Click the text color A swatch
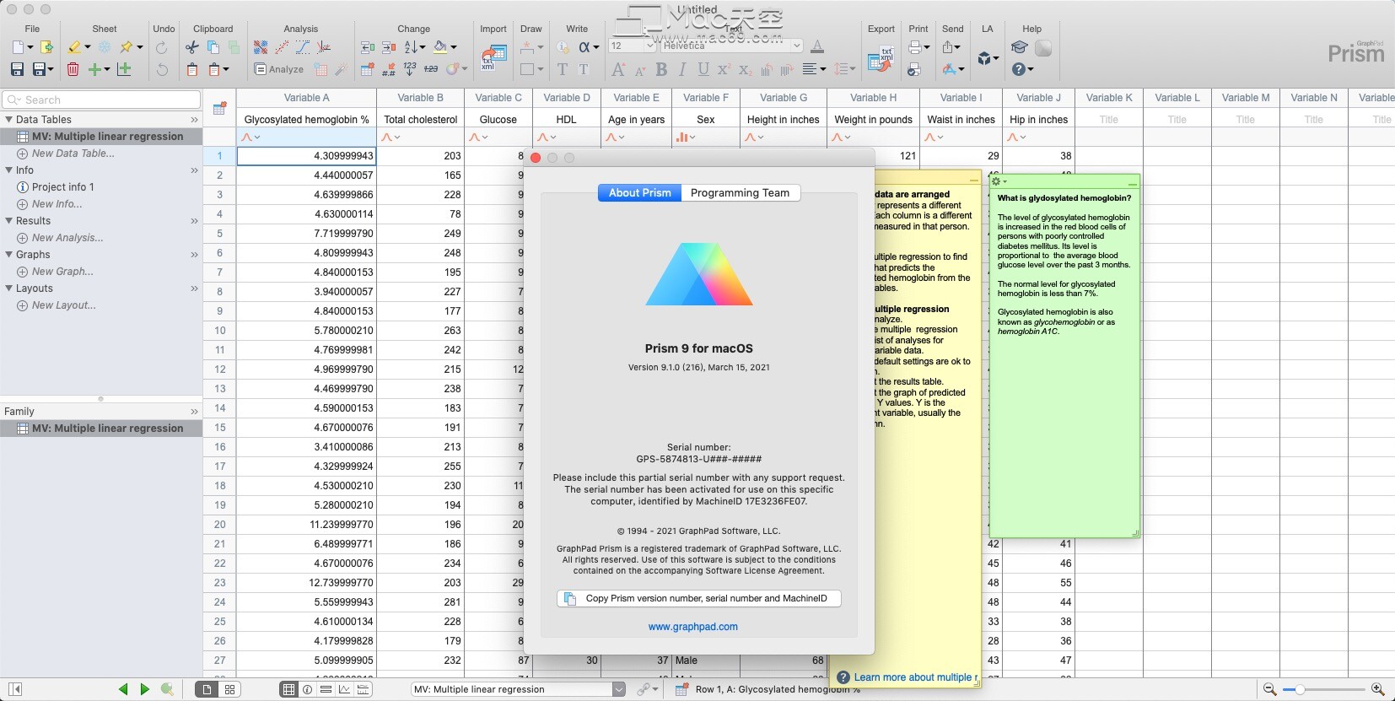1395x701 pixels. click(816, 46)
